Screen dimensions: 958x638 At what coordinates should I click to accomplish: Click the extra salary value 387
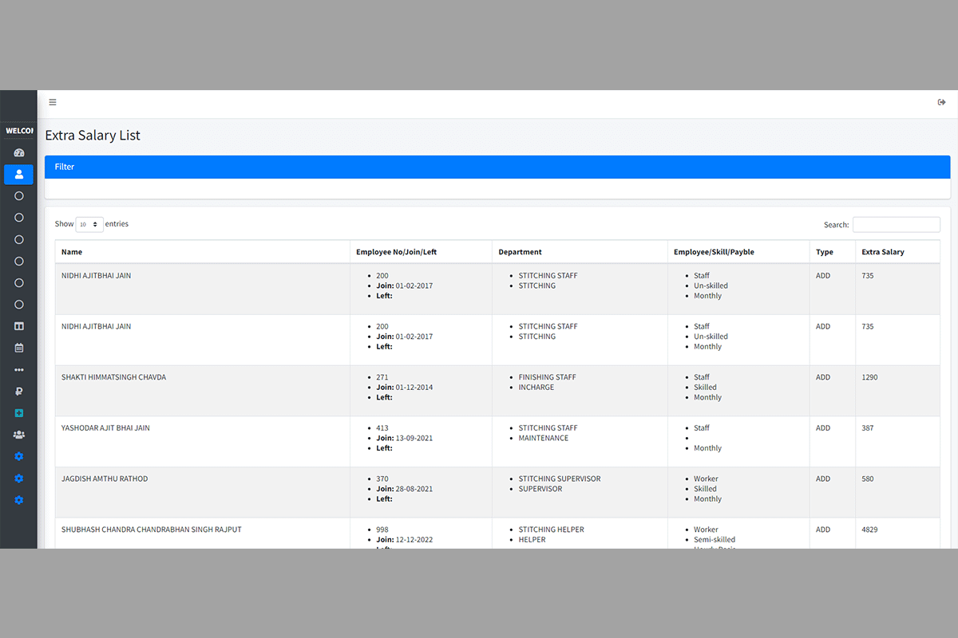coord(868,428)
